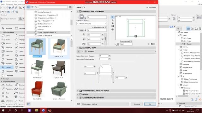Screen dimensions: 202x113
Task: Select the Morph (Морф) tool
Action: point(20,63)
